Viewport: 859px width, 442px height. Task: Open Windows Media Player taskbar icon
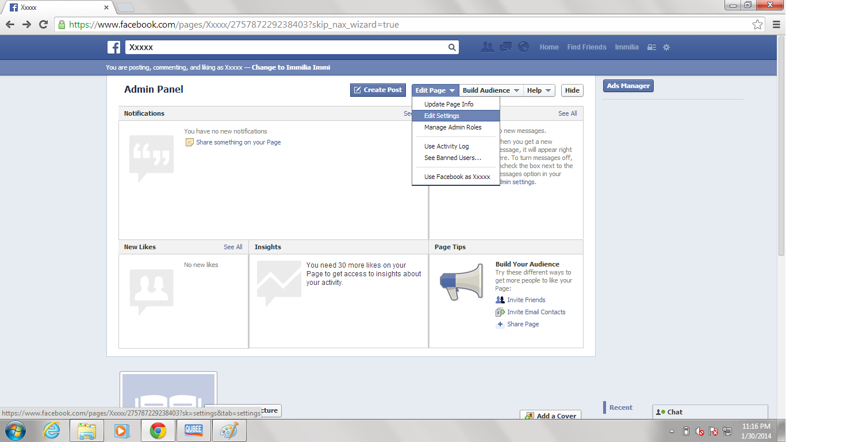tap(121, 430)
